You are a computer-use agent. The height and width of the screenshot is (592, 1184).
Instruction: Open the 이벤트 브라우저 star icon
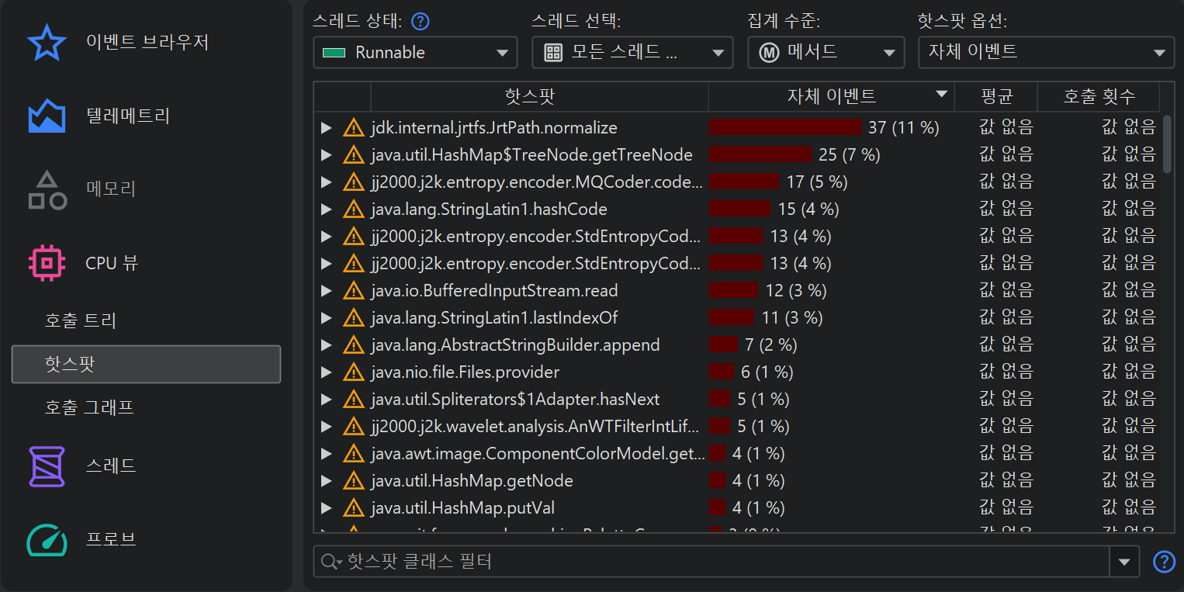(47, 43)
